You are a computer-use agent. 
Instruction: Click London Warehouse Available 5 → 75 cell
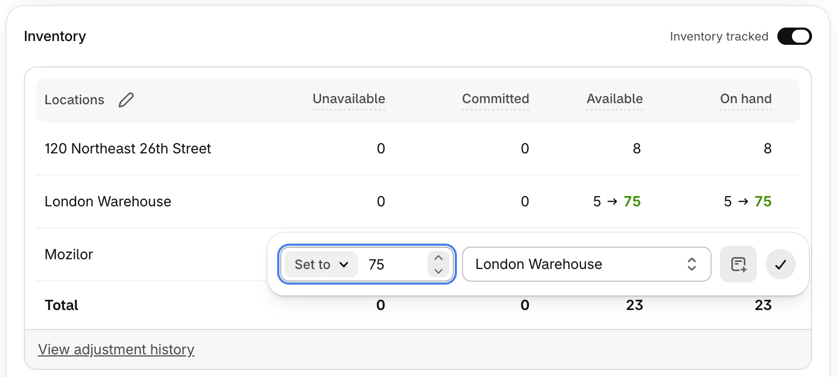(x=617, y=201)
